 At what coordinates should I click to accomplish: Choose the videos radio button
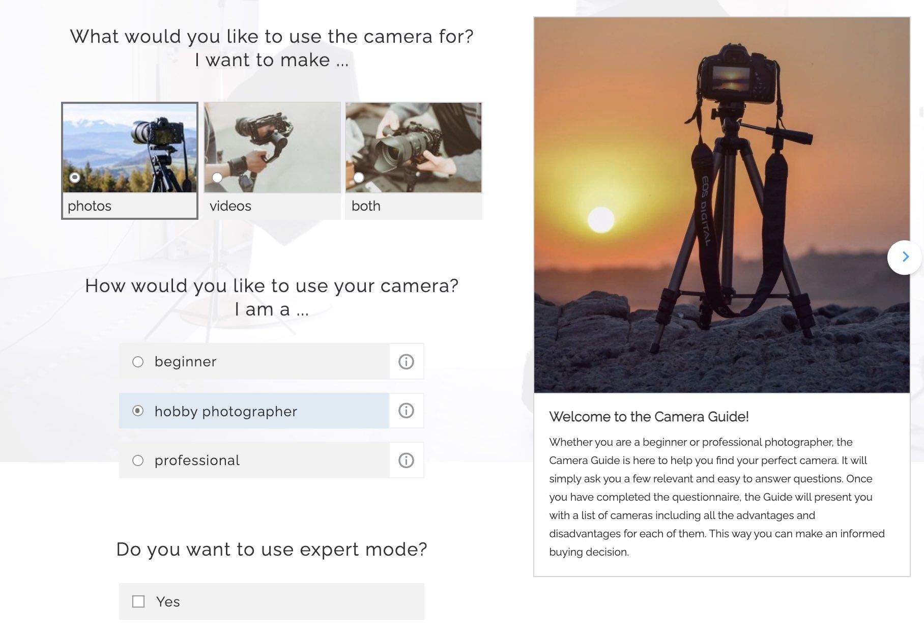[217, 178]
